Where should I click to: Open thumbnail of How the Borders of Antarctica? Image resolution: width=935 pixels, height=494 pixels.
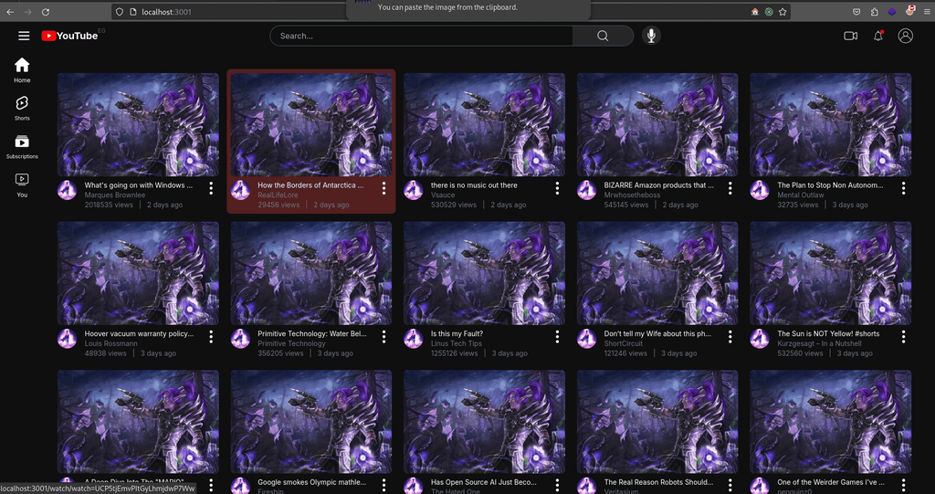coord(311,125)
